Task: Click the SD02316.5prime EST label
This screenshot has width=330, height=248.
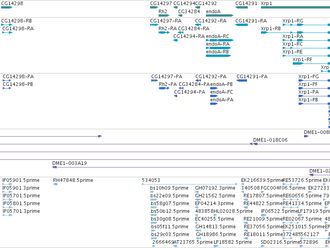Action: coord(280,242)
